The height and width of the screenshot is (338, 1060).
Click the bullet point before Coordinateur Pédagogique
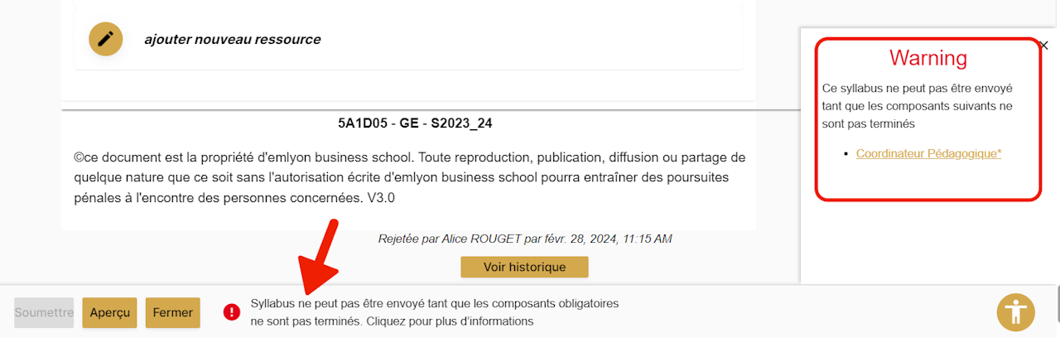[x=846, y=154]
